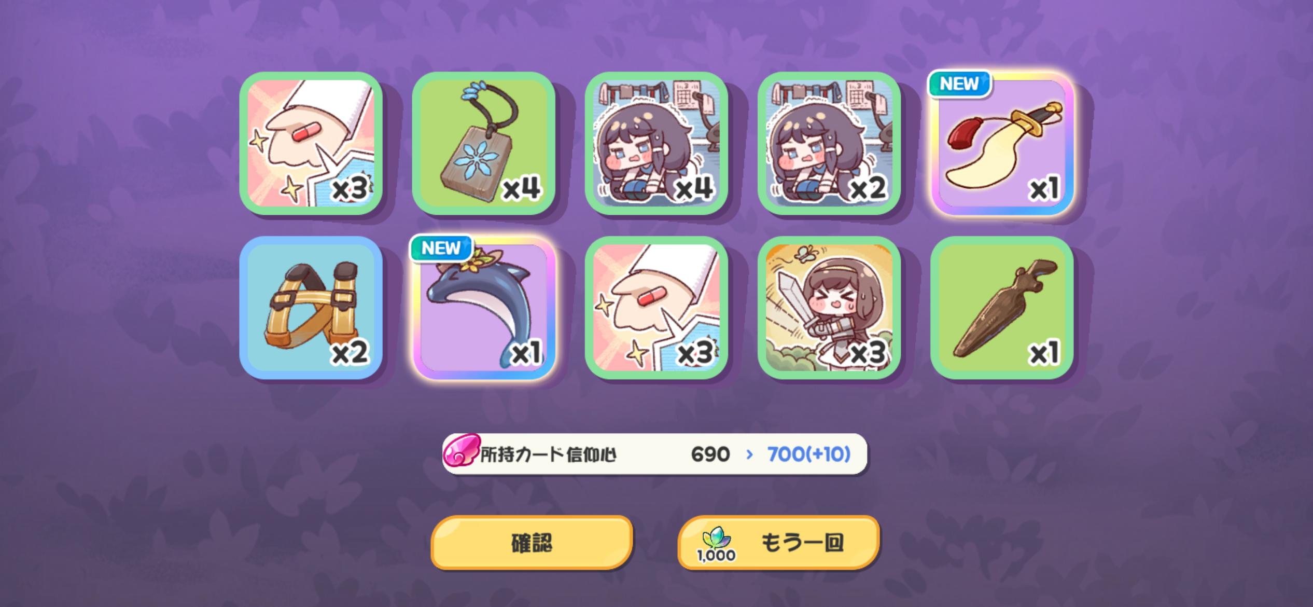Screen dimensions: 1313x607
Task: Tap the bamboo harness card x2
Action: point(311,308)
